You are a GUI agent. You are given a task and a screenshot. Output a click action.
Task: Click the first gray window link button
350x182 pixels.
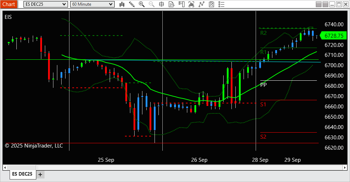click(x=319, y=4)
